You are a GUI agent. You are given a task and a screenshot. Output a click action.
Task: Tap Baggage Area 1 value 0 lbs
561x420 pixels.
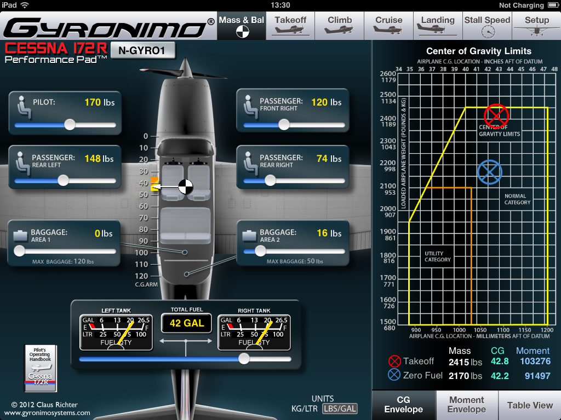click(x=104, y=234)
